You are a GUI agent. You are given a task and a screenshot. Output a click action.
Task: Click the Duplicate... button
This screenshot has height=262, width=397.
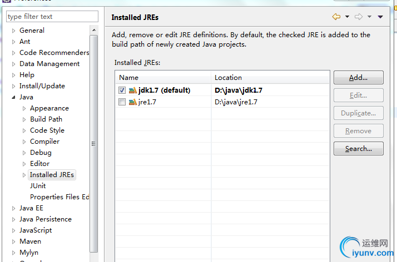click(358, 113)
